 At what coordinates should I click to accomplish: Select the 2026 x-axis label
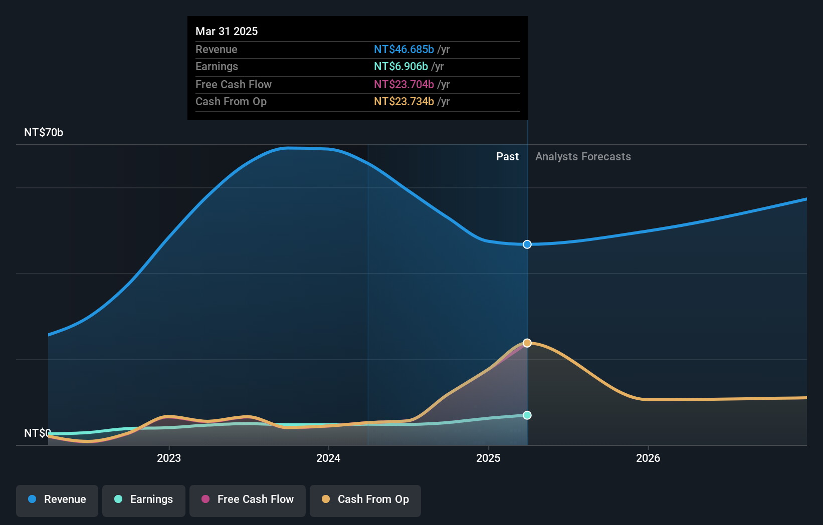click(x=648, y=458)
